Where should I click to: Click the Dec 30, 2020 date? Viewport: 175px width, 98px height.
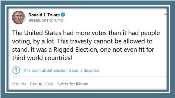[x=41, y=84]
